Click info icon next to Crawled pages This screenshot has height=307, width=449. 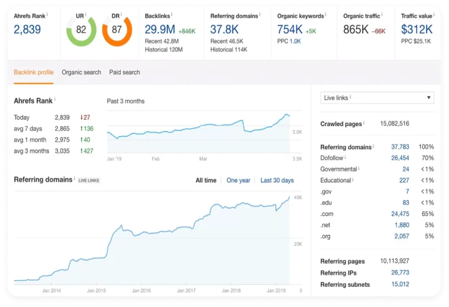click(365, 123)
